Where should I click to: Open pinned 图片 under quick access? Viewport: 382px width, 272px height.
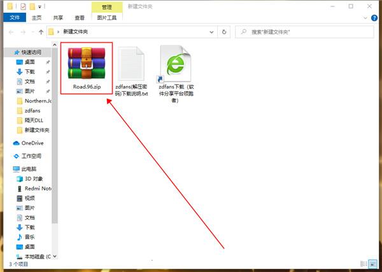coord(30,91)
